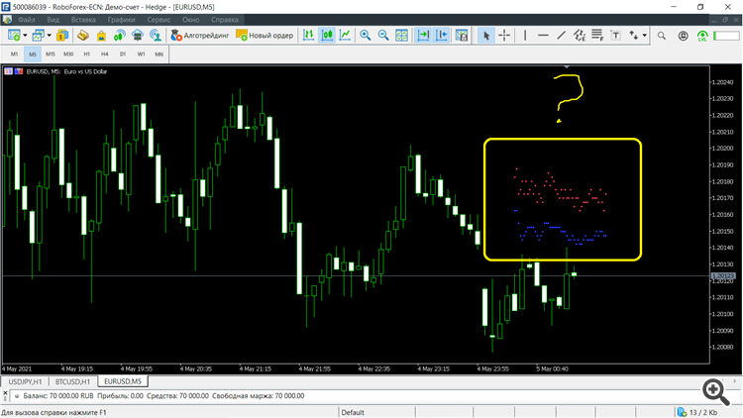Select the trendline drawing tool
Image resolution: width=743 pixels, height=418 pixels.
click(x=561, y=35)
